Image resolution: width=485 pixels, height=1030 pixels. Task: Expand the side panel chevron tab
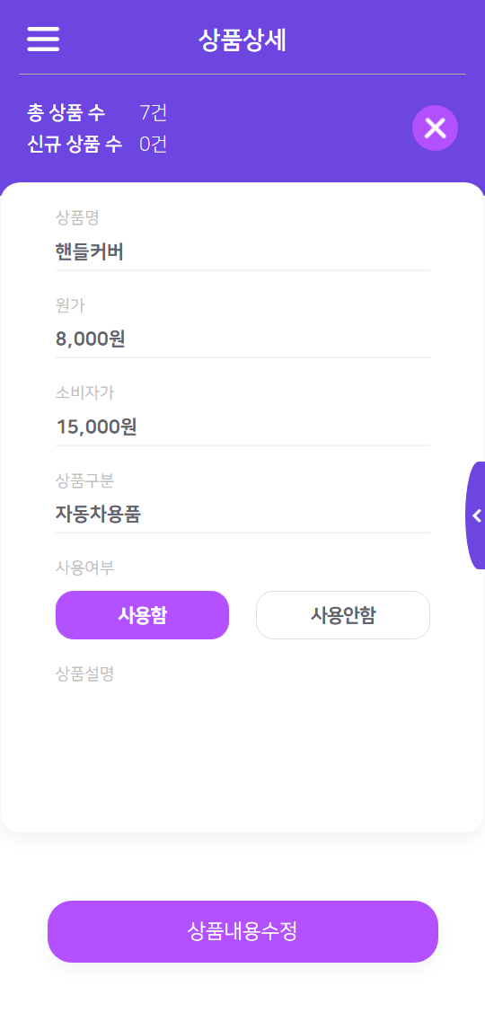coord(476,515)
